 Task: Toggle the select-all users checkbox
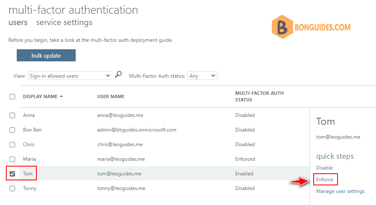coord(13,96)
